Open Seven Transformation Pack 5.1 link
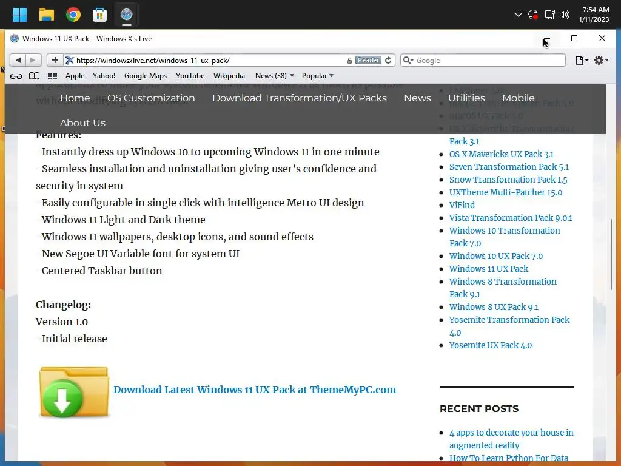Viewport: 621px width, 466px height. coord(509,167)
